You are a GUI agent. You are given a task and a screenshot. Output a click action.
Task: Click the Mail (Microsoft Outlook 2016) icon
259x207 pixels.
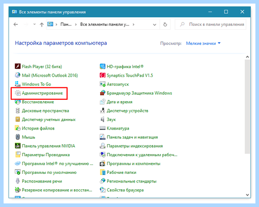(18, 75)
